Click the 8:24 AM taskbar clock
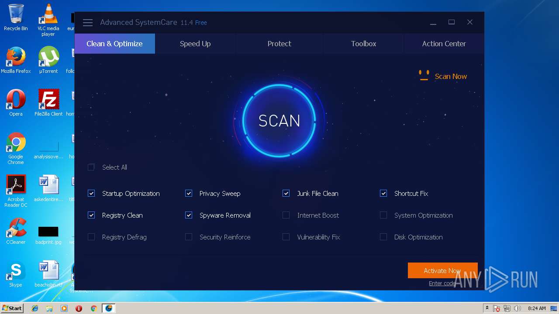 pos(536,308)
